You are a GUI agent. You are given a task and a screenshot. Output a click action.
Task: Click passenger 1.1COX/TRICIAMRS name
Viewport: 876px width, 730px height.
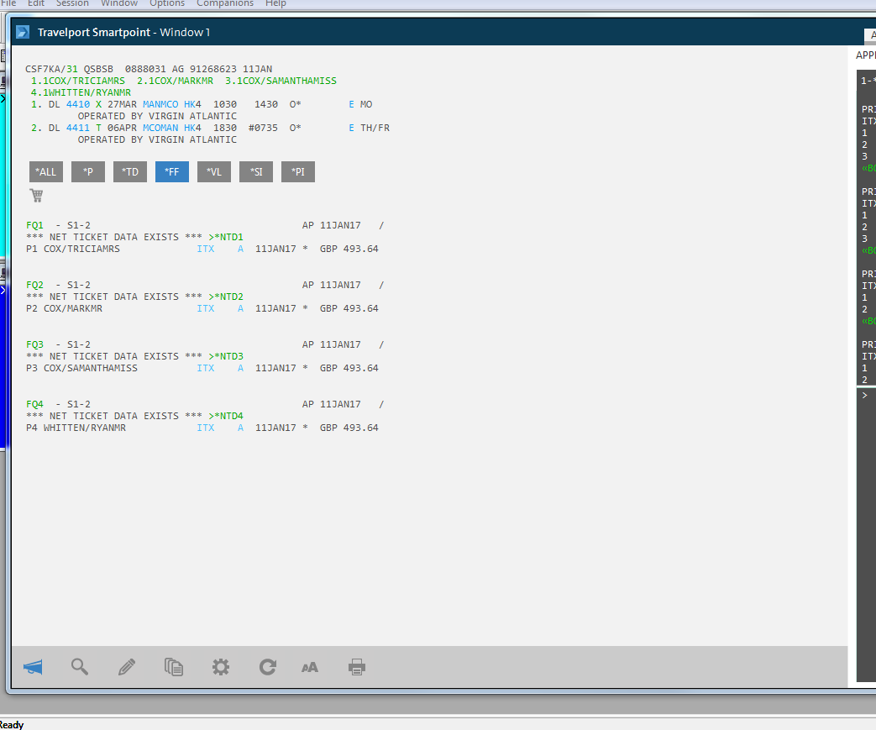pos(77,81)
